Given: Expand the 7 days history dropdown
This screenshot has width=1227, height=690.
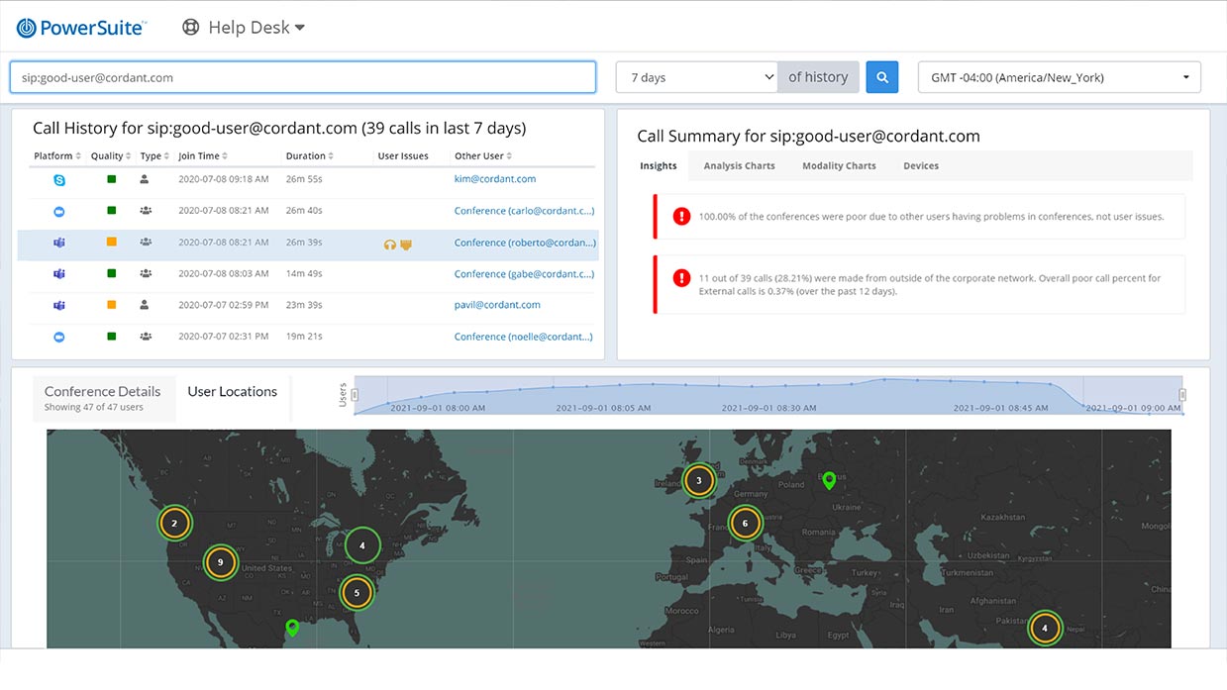Looking at the screenshot, I should 697,77.
